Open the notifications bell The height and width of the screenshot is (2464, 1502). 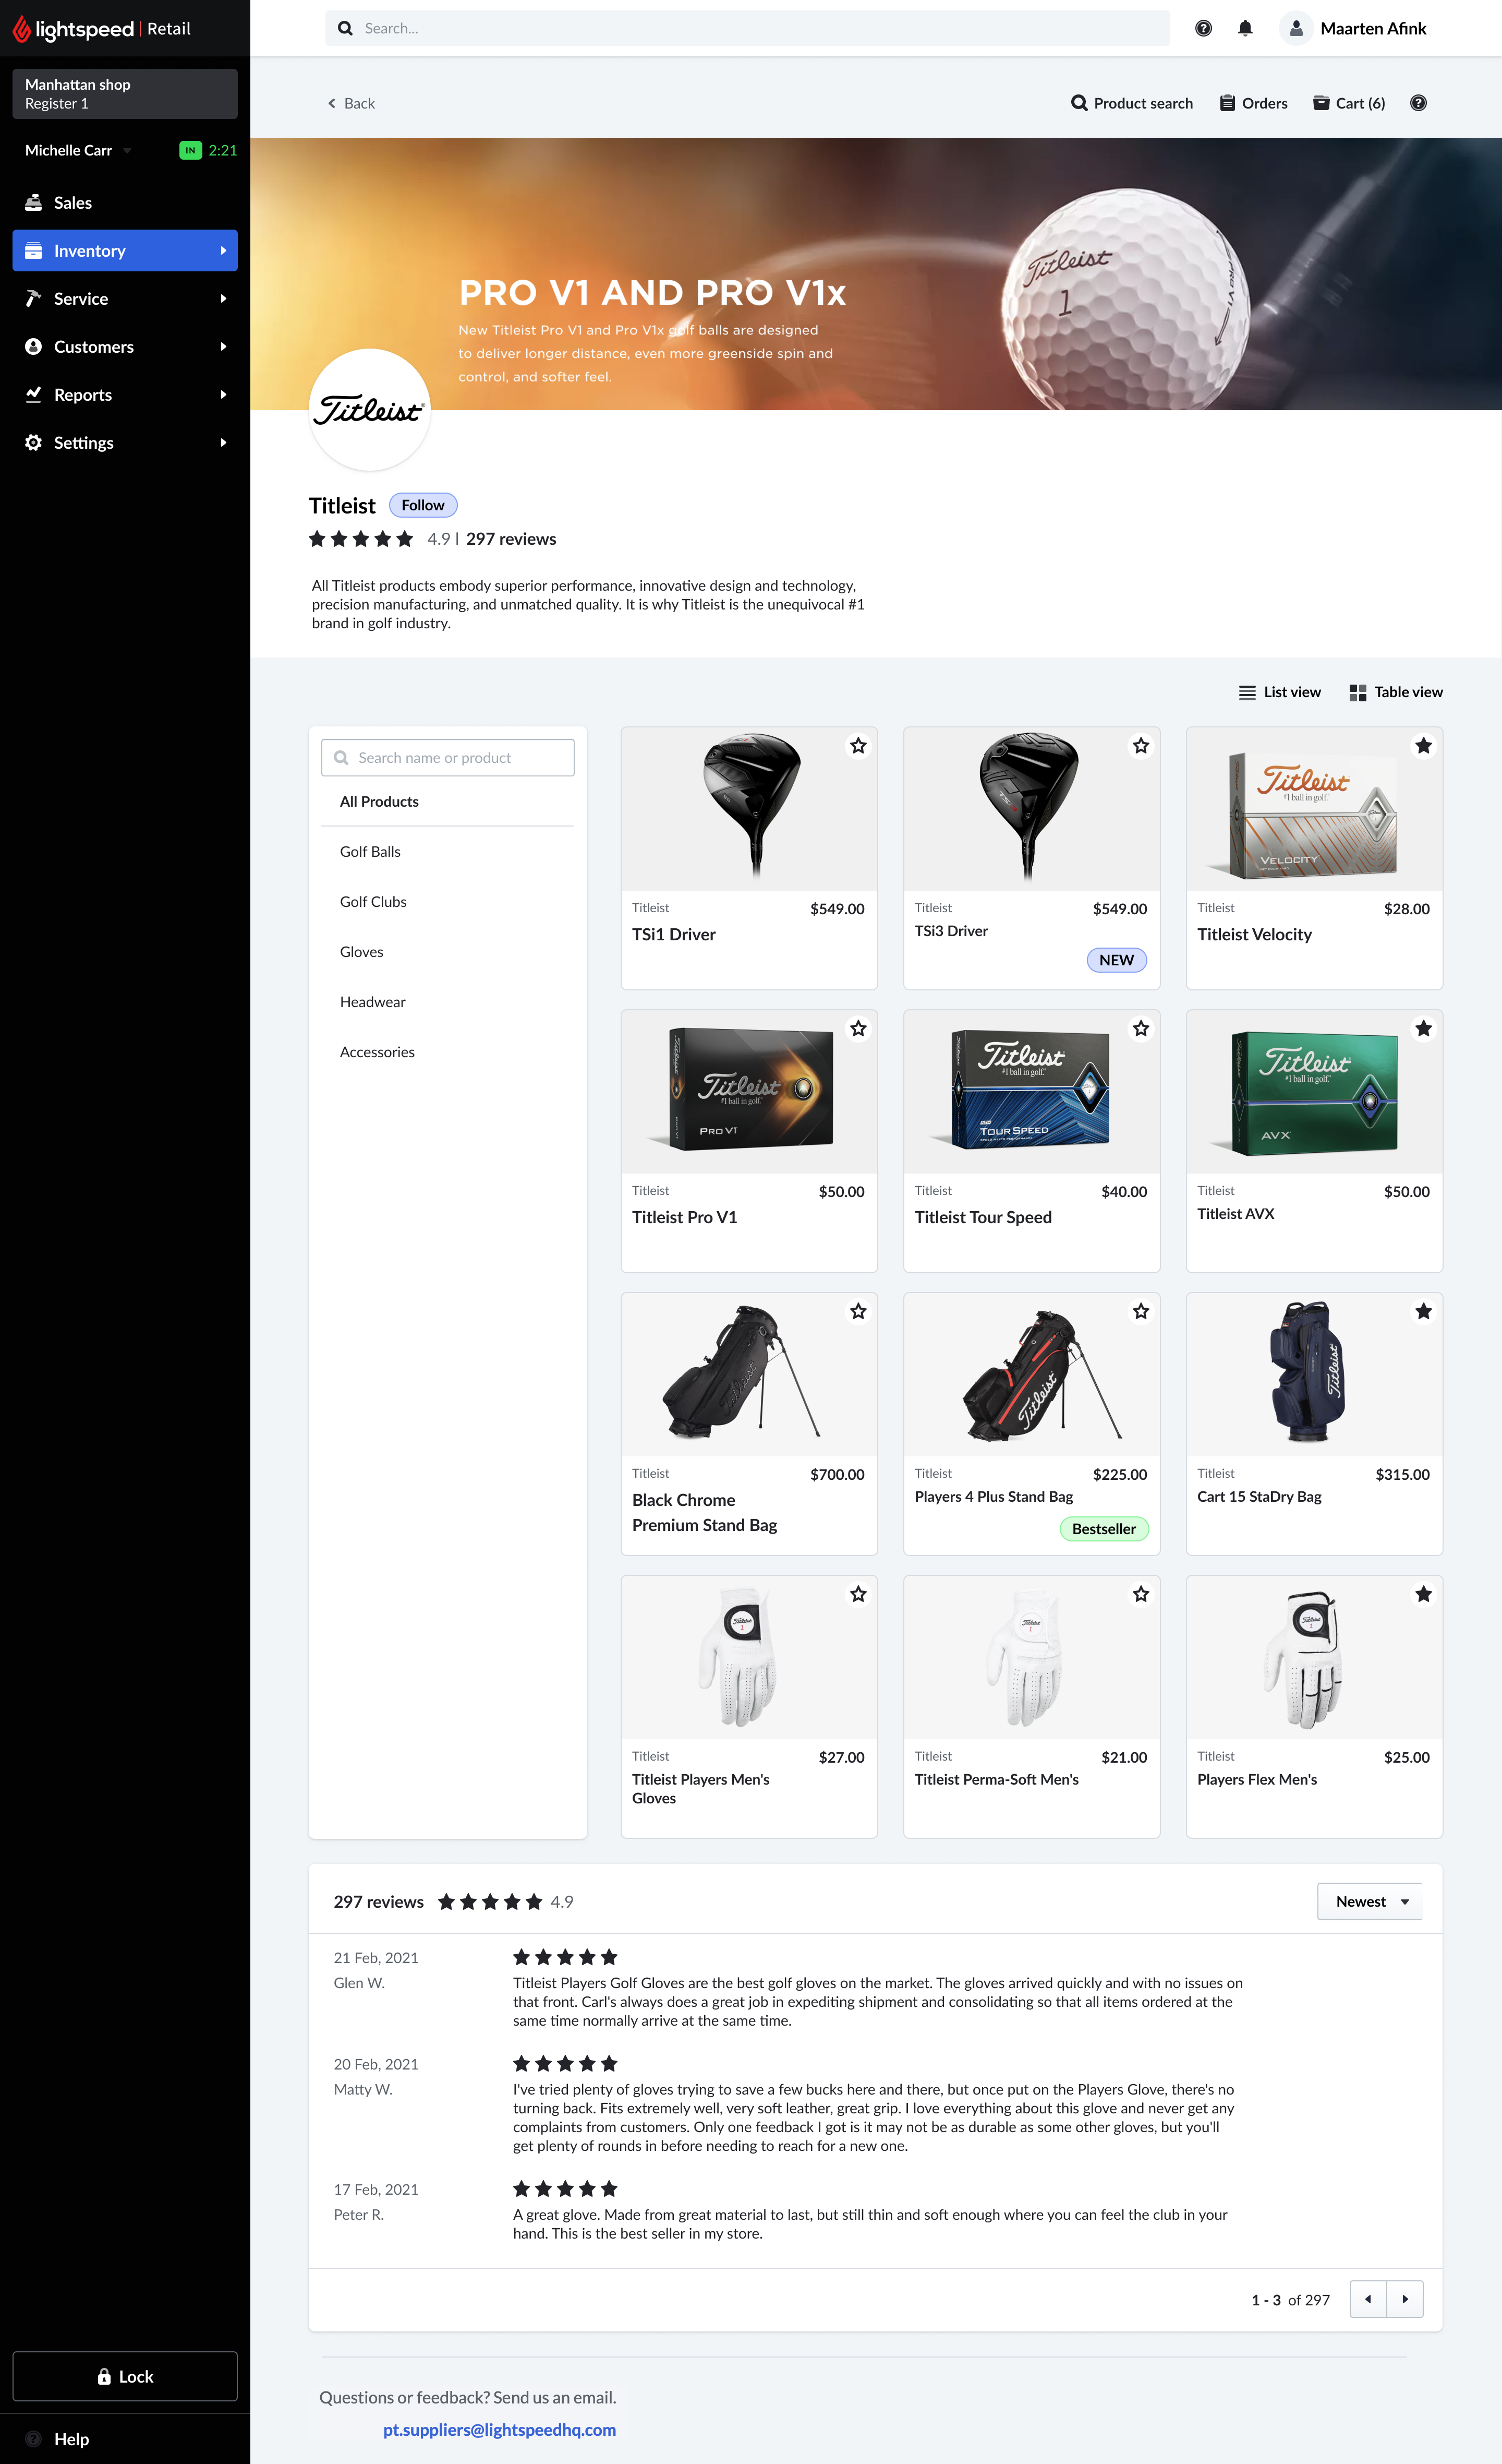pyautogui.click(x=1245, y=28)
